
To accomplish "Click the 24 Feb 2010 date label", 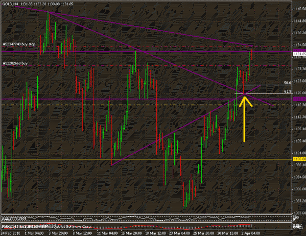I will click(x=10, y=233).
